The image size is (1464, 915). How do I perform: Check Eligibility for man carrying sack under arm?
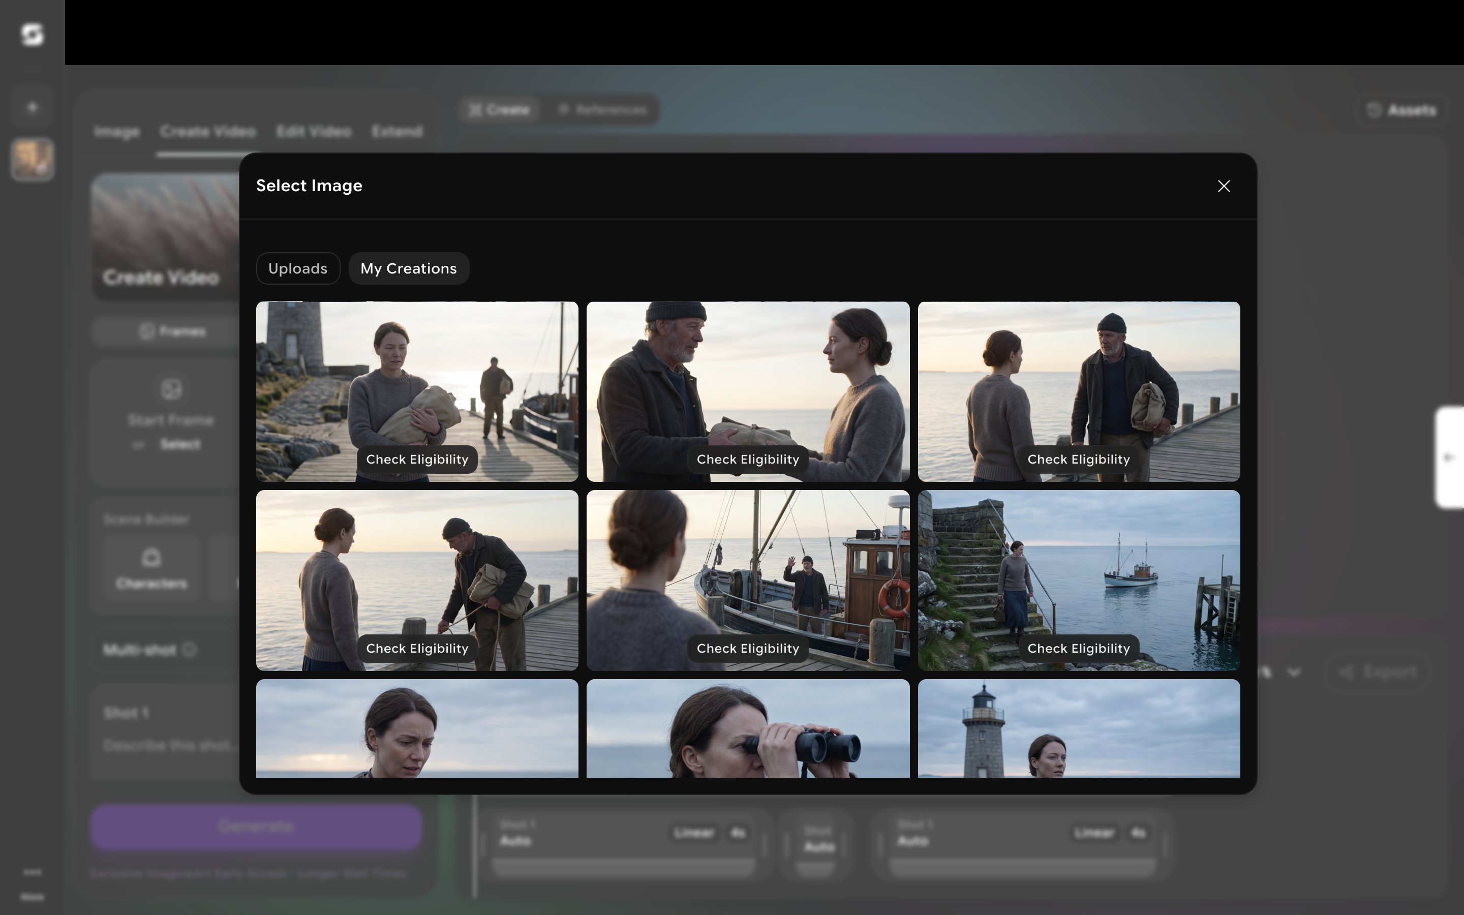coord(1079,460)
